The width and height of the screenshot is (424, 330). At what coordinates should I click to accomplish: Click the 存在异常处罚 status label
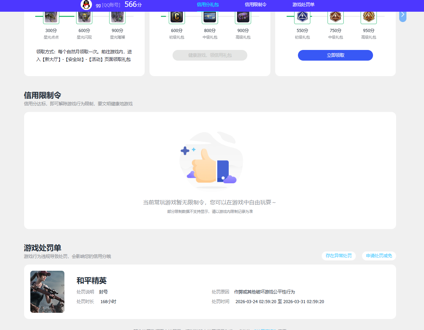pos(339,256)
